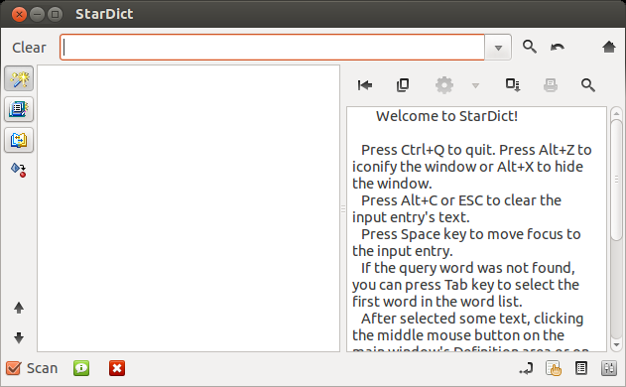Image resolution: width=626 pixels, height=387 pixels.
Task: Click the text 'Press Space key to move focus to'
Action: (x=470, y=234)
